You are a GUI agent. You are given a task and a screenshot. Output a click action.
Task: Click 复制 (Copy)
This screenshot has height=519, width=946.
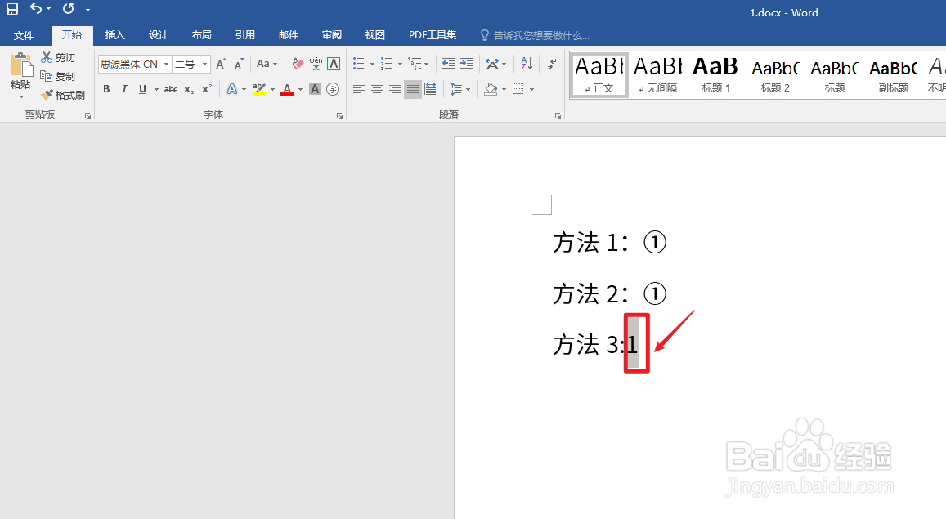pos(59,76)
